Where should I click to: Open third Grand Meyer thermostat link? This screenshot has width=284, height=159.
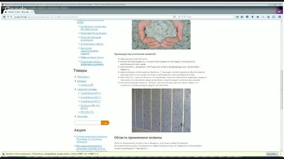coord(91,102)
